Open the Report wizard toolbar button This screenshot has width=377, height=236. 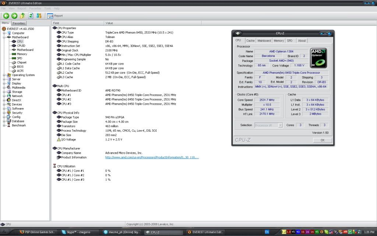[55, 16]
